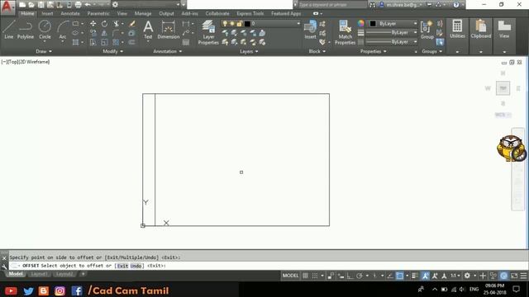529x297 pixels.
Task: Click the Help question mark icon
Action: click(456, 5)
